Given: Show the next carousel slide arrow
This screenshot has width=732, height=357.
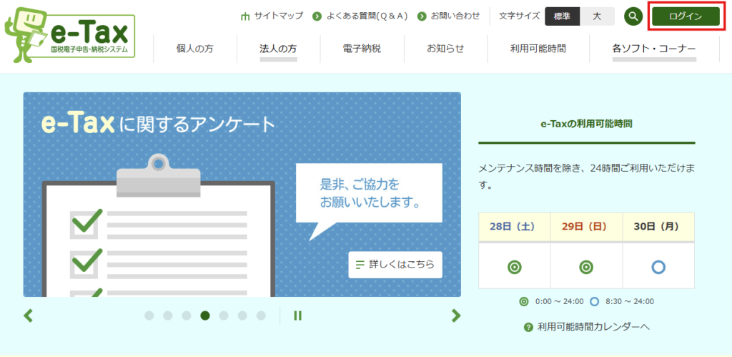Looking at the screenshot, I should (456, 316).
